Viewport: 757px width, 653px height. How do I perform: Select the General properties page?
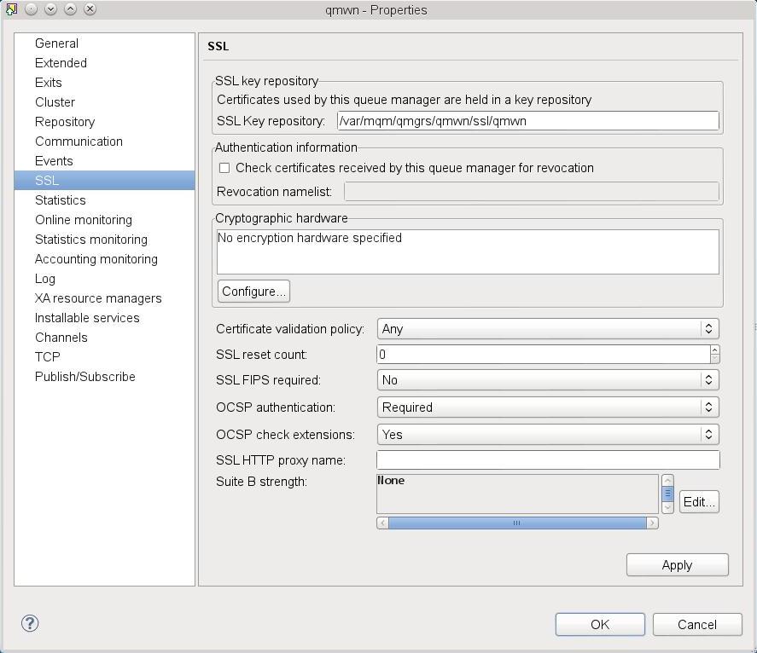tap(55, 43)
